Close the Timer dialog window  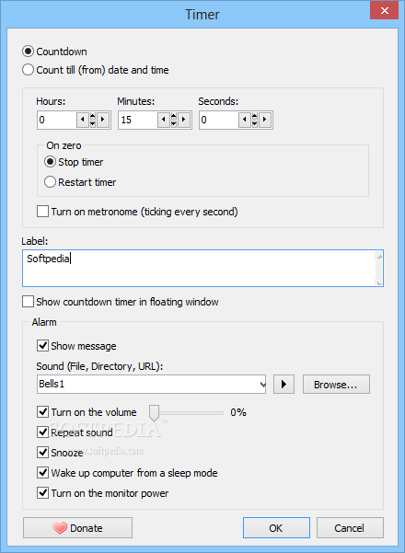[384, 10]
